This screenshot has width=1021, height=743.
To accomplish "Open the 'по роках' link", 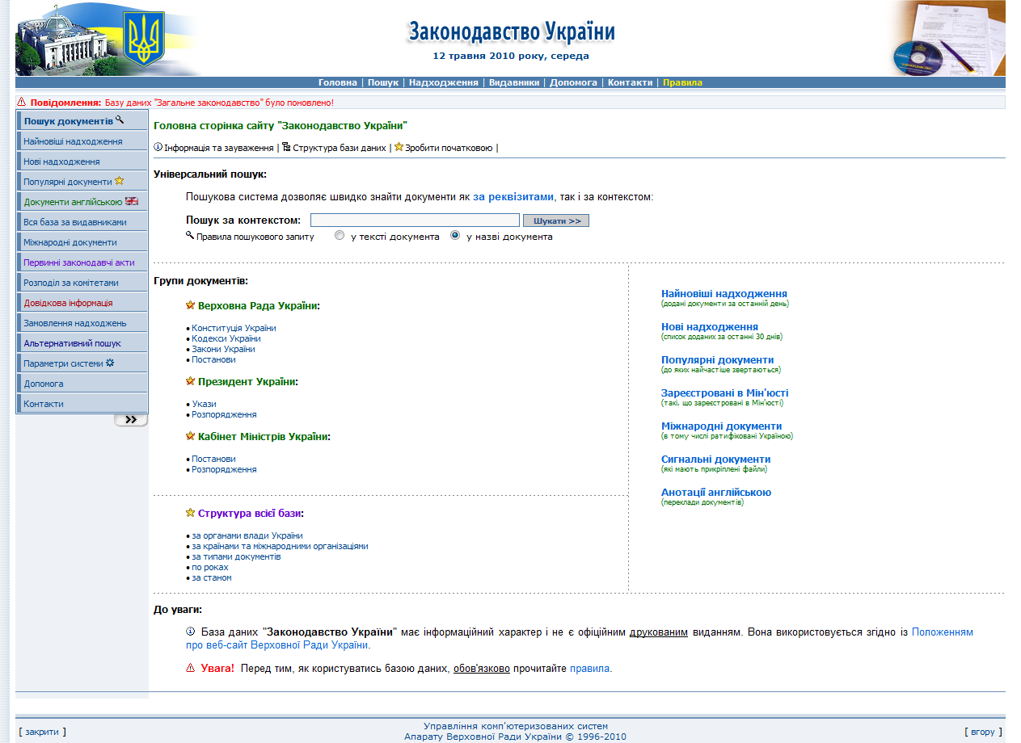I will [210, 567].
